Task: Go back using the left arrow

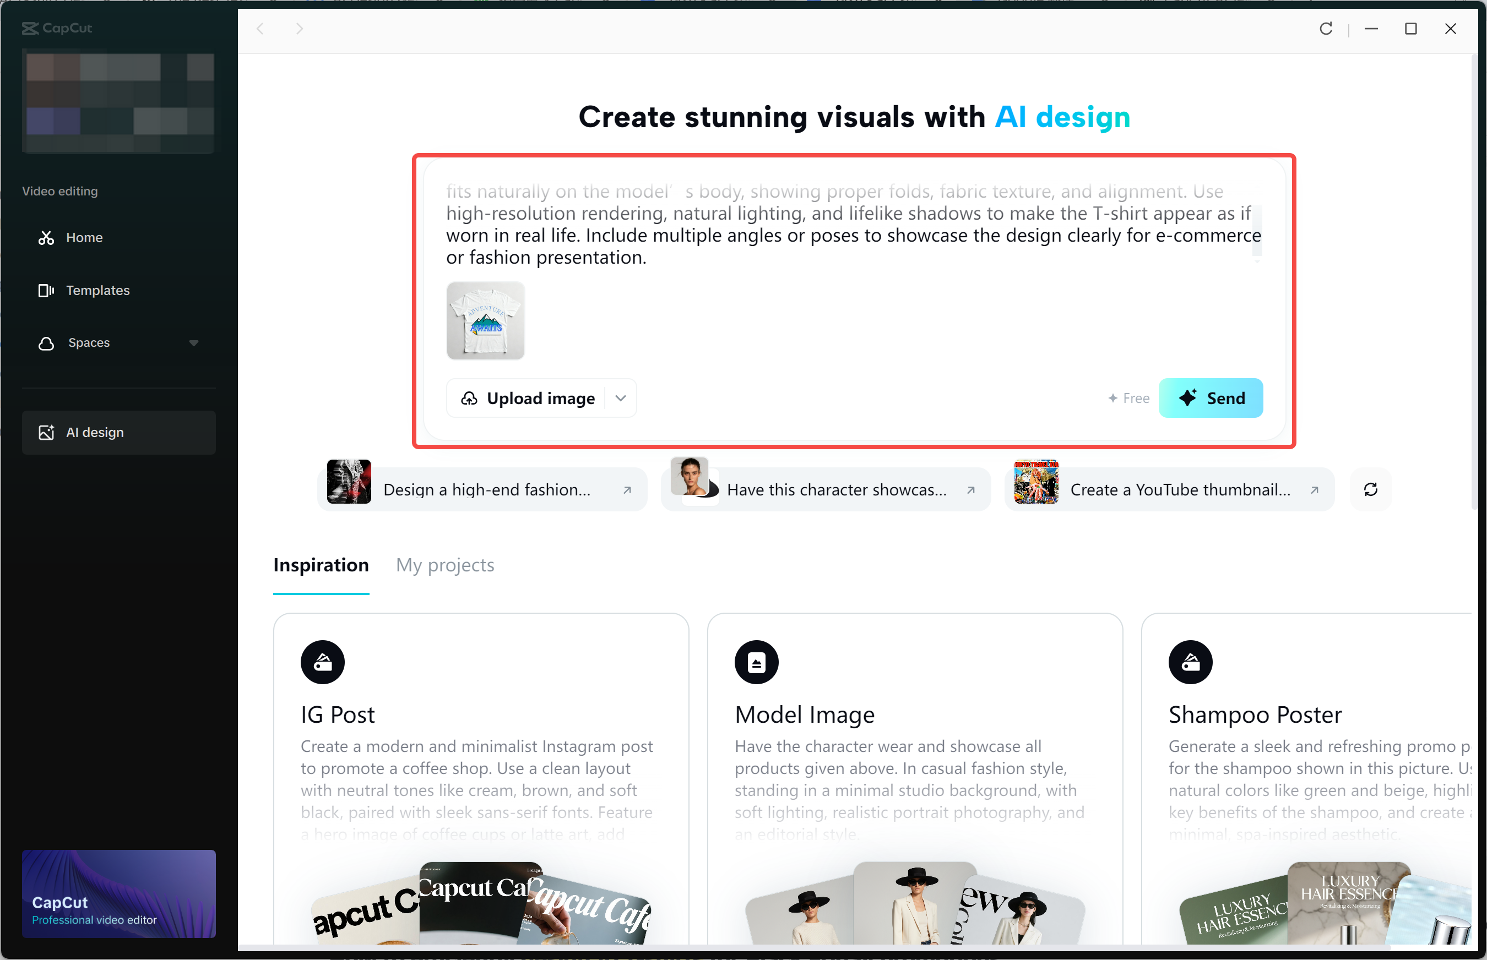Action: (261, 29)
